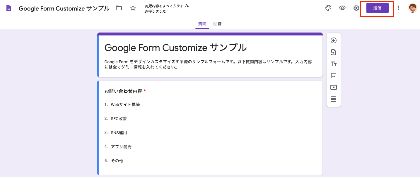This screenshot has width=420, height=177.
Task: Open the Google account avatar
Action: tap(413, 8)
